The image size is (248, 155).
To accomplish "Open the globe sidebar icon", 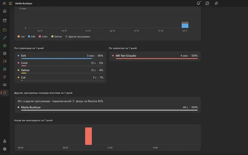I will click(5, 53).
